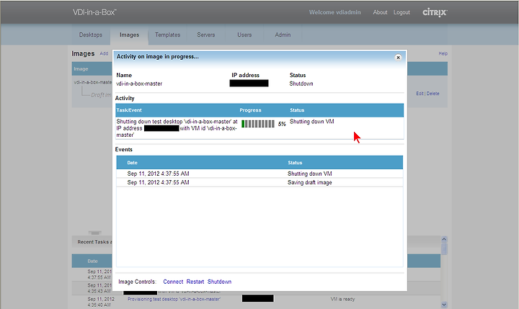519x309 pixels.
Task: Click the 'Shutting down test desktop' activity description
Action: tap(177, 128)
